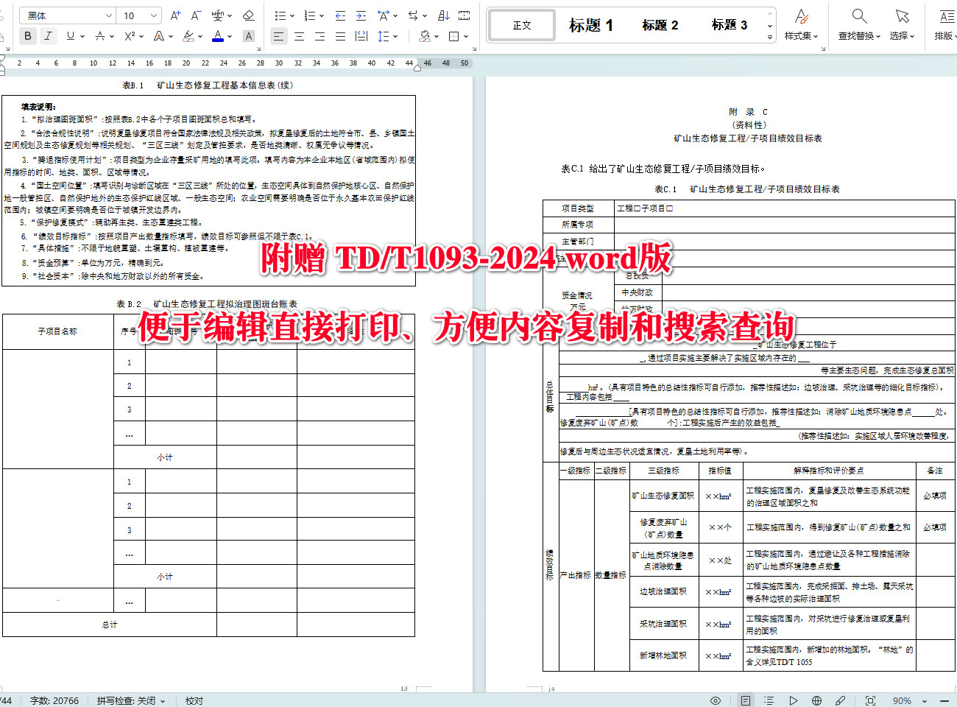Screen dimensions: 957x707
Task: Open the font name dropdown
Action: pyautogui.click(x=67, y=14)
